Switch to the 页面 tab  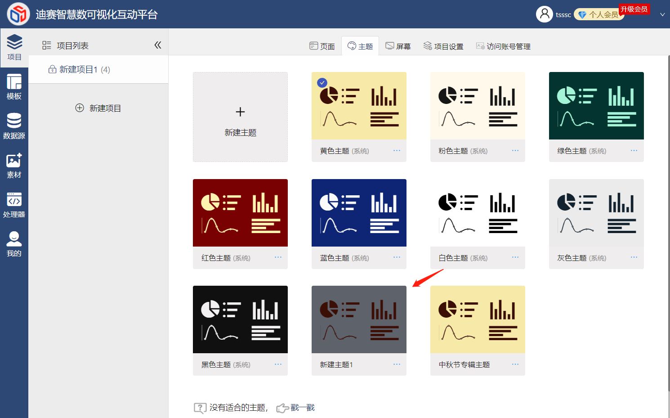pyautogui.click(x=322, y=46)
